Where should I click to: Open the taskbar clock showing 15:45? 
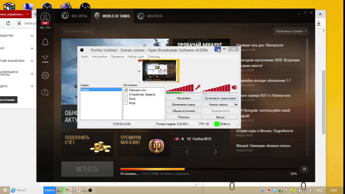(x=333, y=190)
